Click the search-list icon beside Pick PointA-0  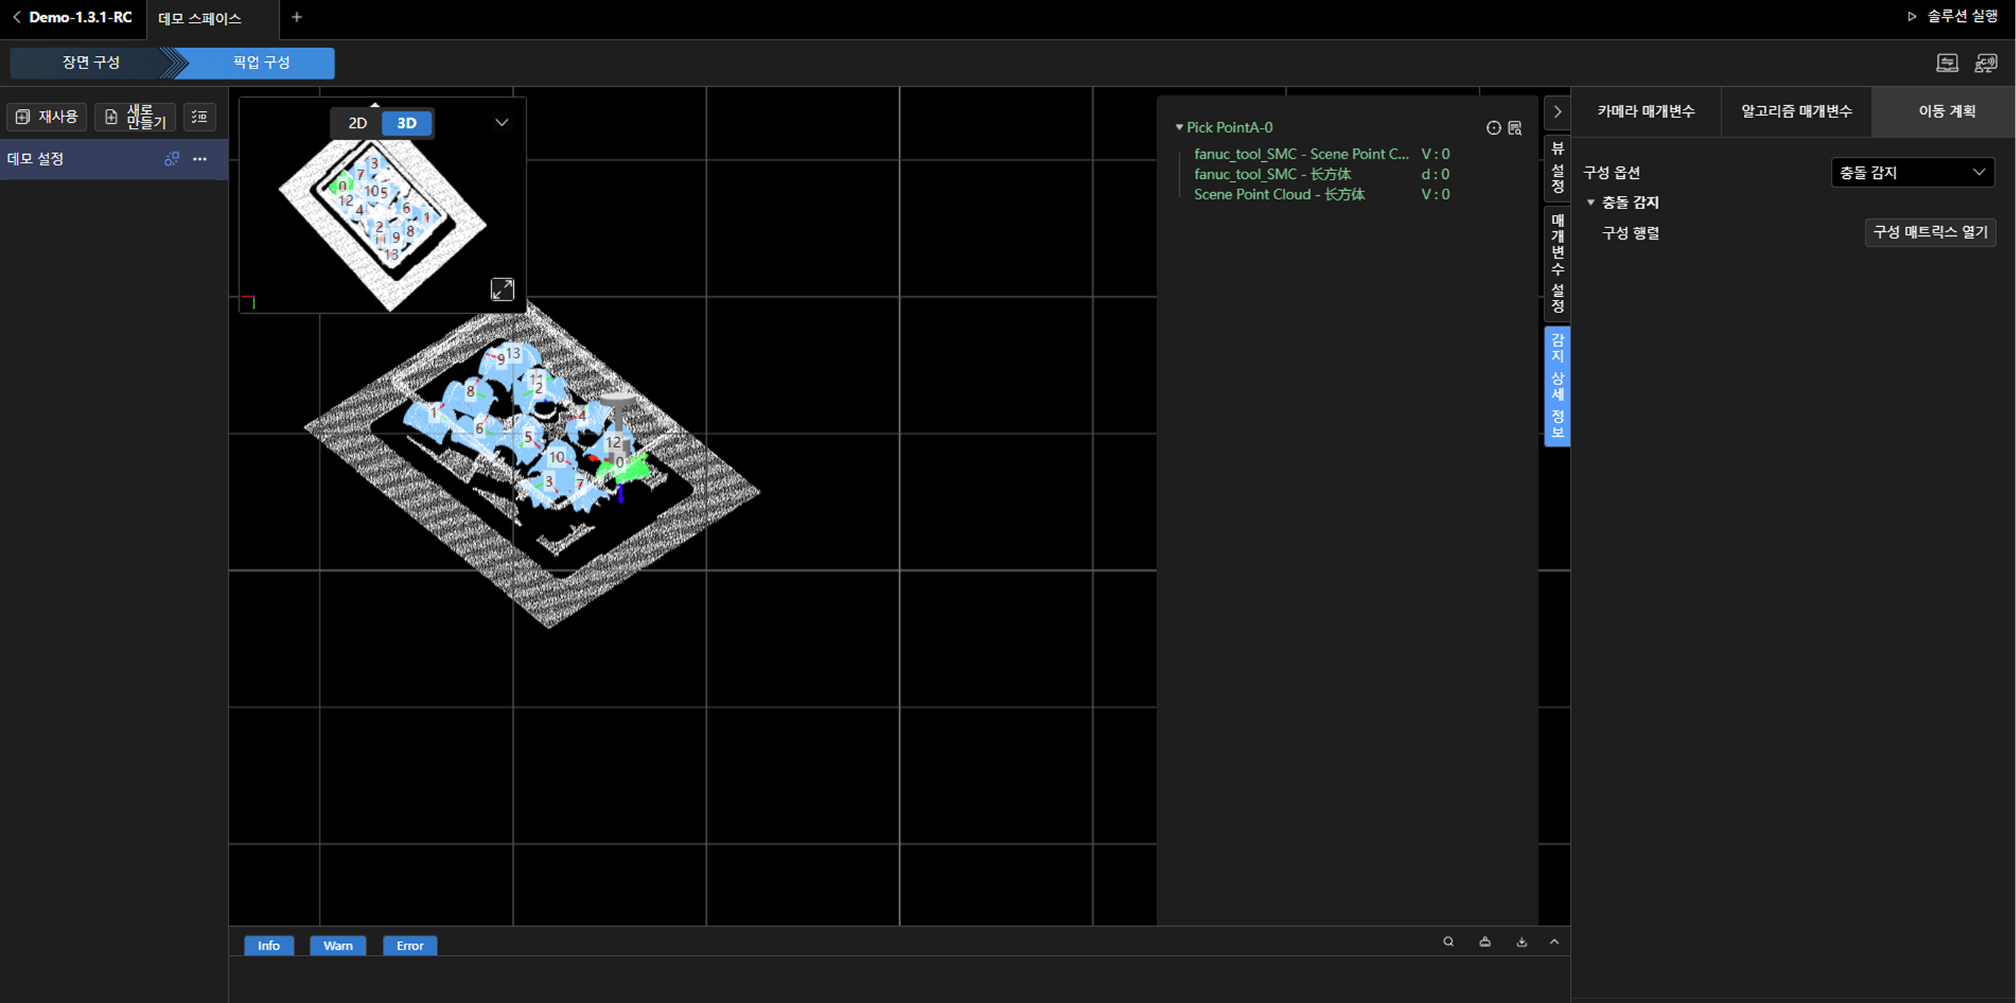(x=1515, y=129)
